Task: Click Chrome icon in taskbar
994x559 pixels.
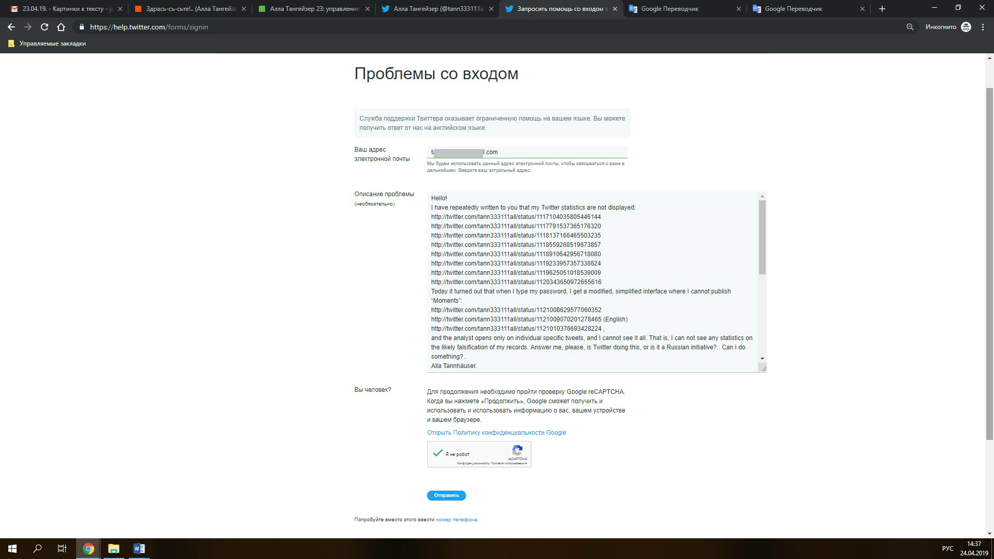Action: (89, 549)
